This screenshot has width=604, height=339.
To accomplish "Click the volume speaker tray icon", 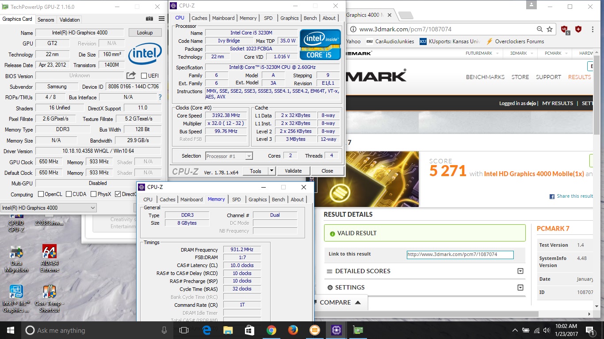I will [547, 330].
